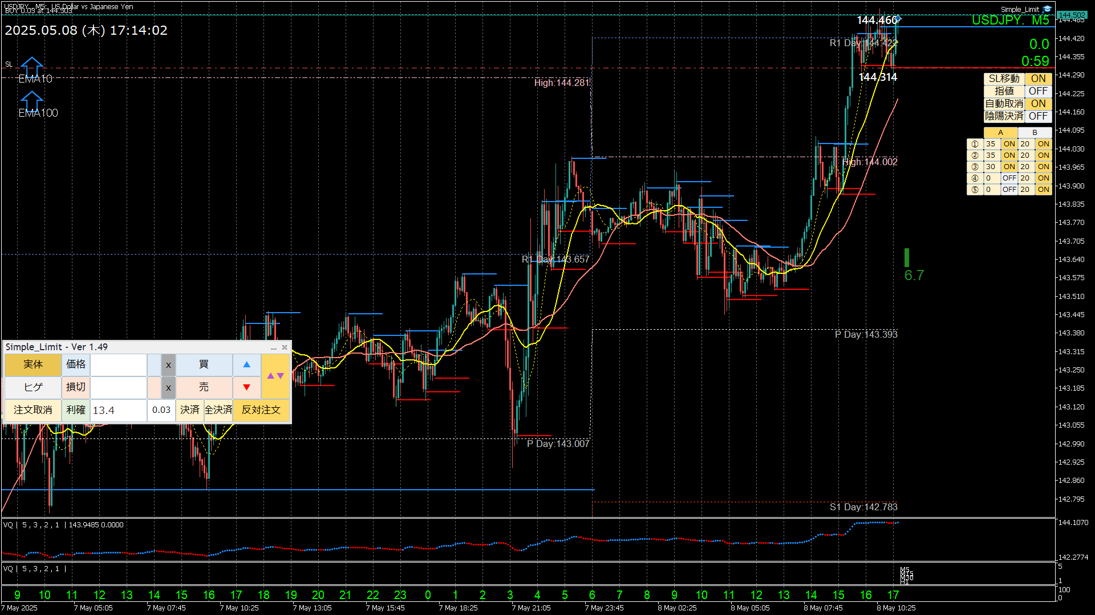Minimize the Simple_Limit panel
This screenshot has height=615, width=1095.
pos(273,347)
